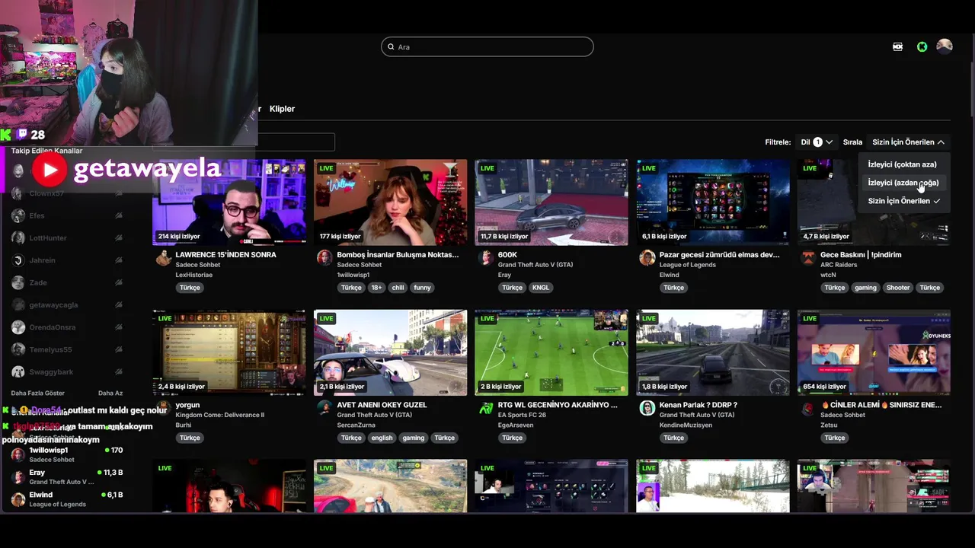
Task: Click 1willowisp1 avatar under Bomboş İnsanlar stream
Action: tap(324, 258)
